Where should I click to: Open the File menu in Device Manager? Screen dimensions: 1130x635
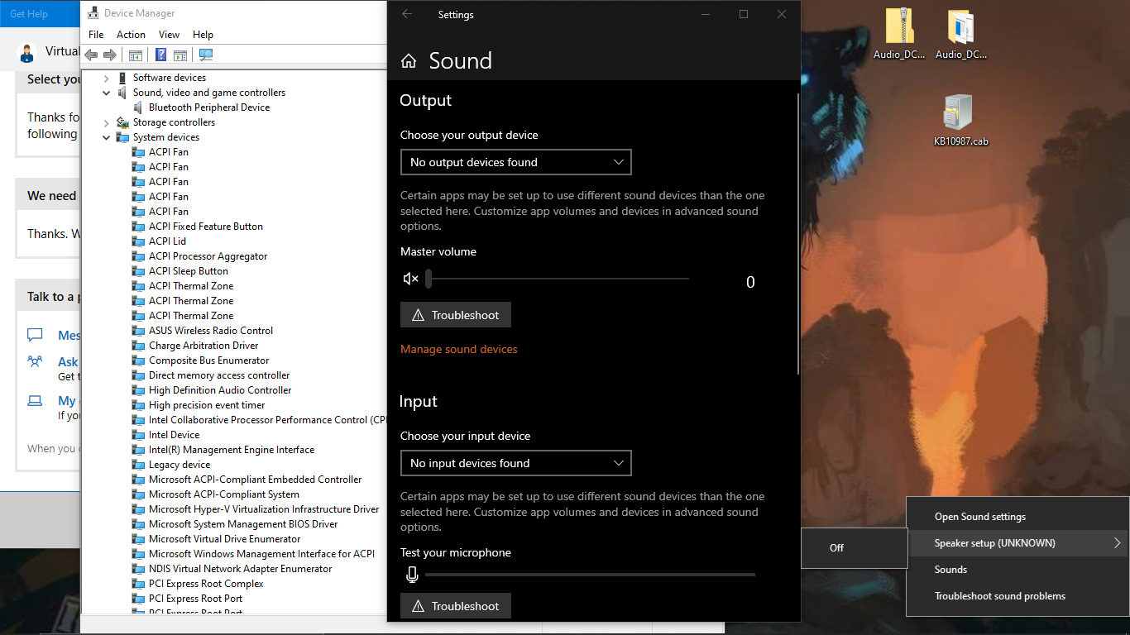96,35
